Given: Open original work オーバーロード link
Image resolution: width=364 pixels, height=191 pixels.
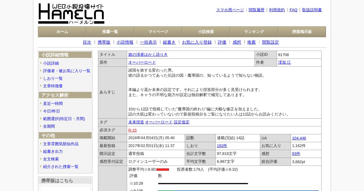Looking at the screenshot, I should [x=142, y=62].
